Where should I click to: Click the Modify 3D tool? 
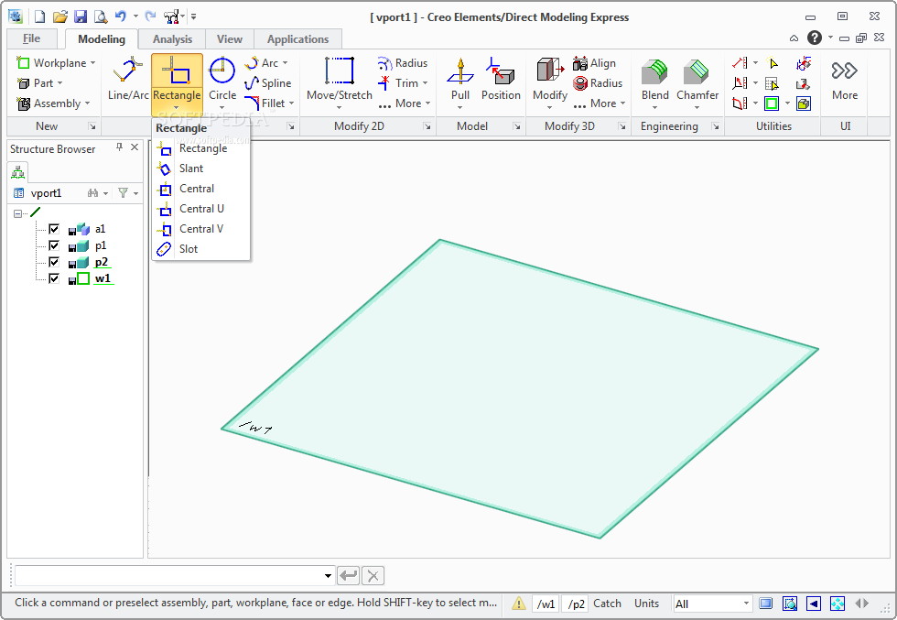[x=550, y=81]
